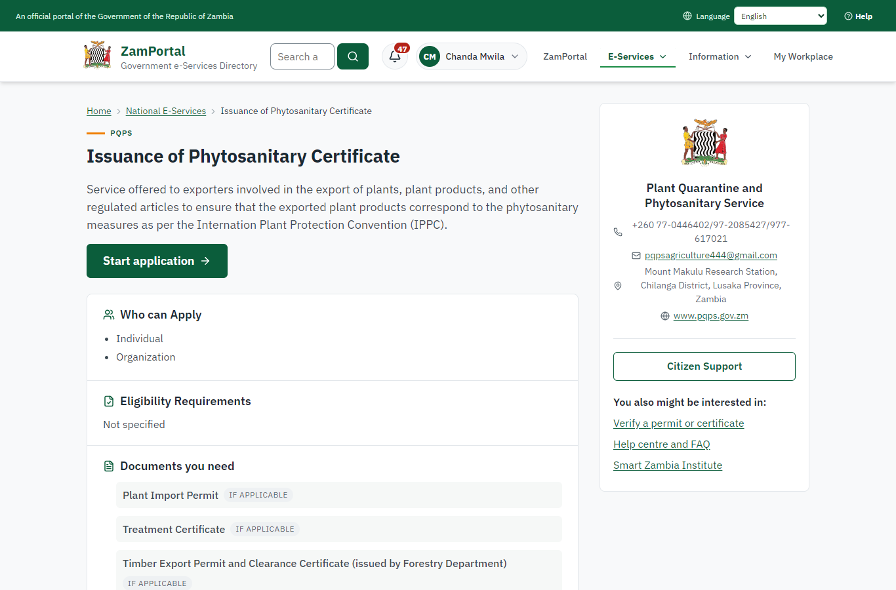Click the Who can Apply people icon

click(109, 315)
